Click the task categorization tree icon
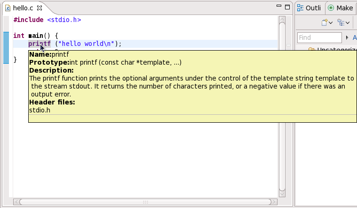 click(341, 22)
